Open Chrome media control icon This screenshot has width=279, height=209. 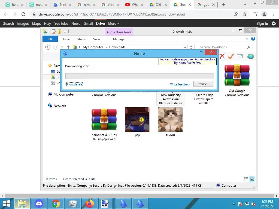coord(255,14)
